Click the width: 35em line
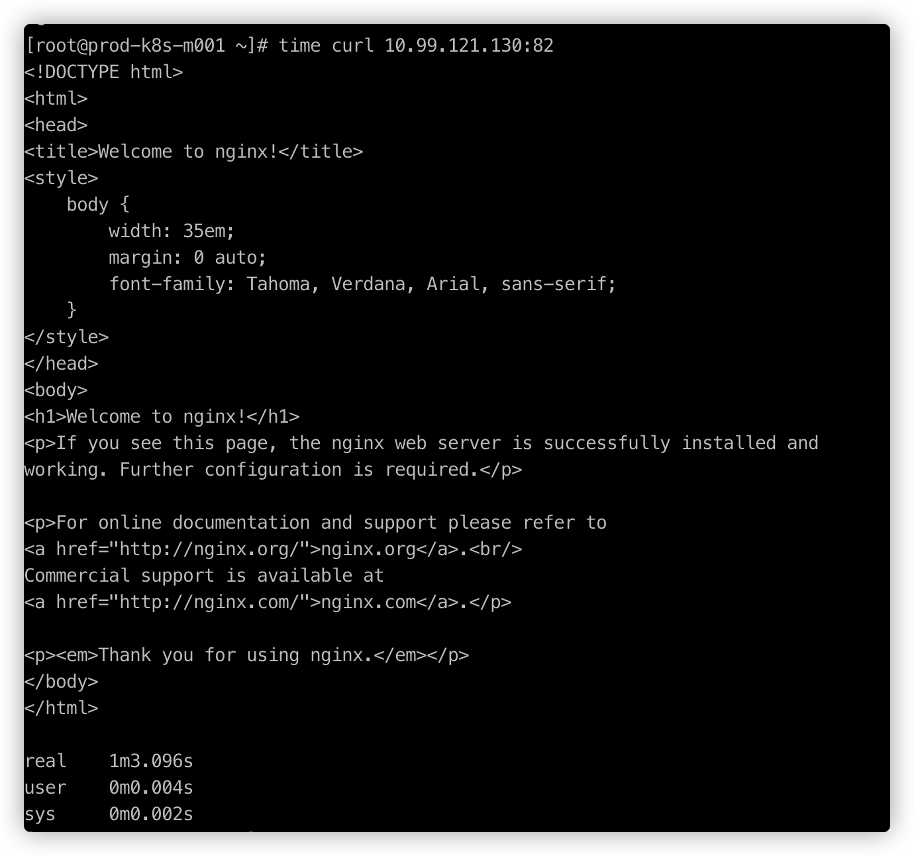The width and height of the screenshot is (914, 856). 172,231
